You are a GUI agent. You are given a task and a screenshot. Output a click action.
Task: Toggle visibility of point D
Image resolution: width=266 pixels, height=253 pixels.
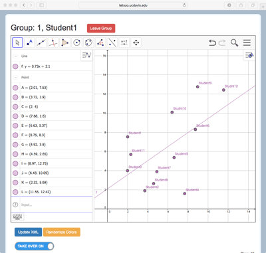click(15, 116)
